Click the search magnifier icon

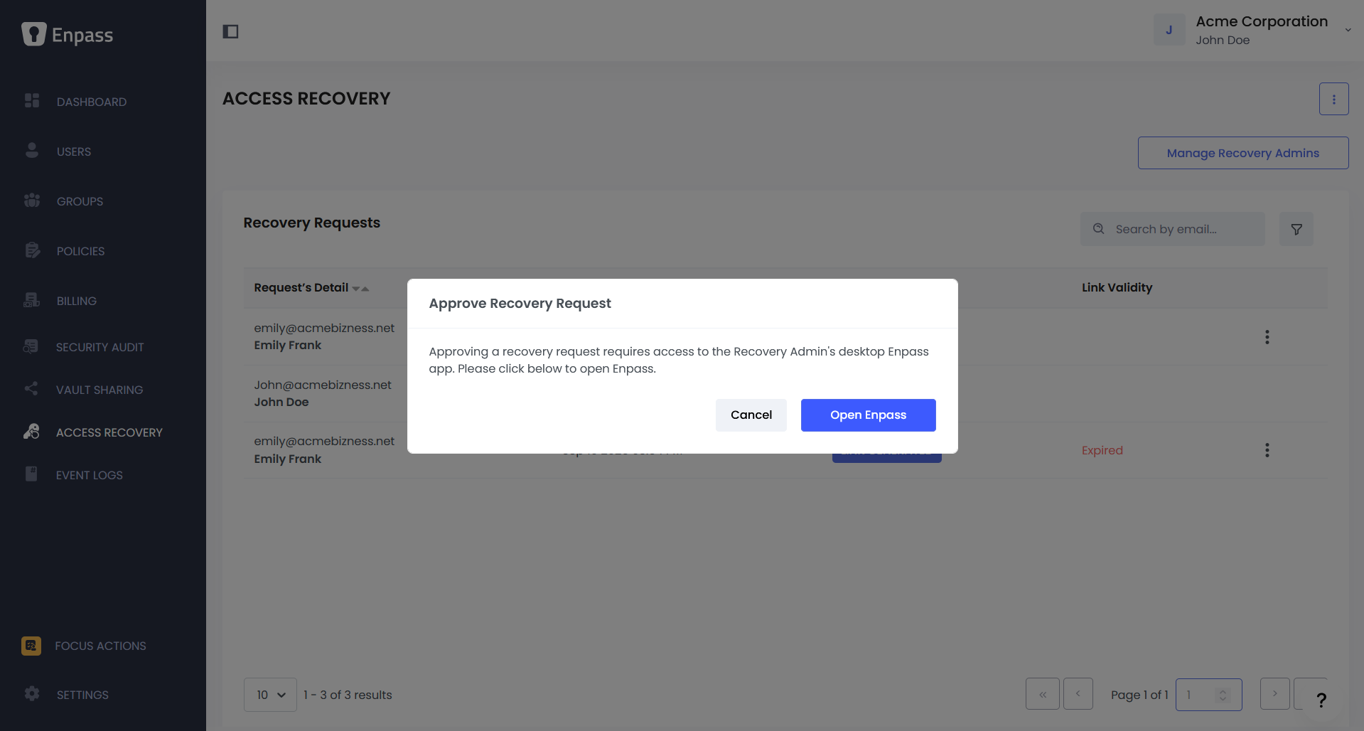(1099, 229)
